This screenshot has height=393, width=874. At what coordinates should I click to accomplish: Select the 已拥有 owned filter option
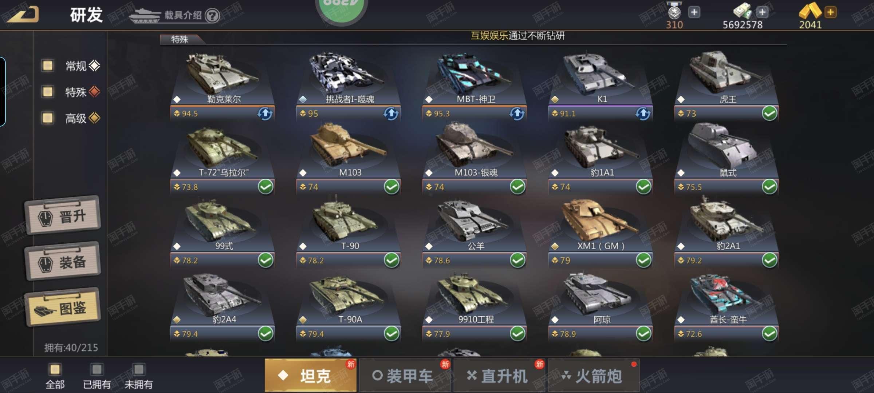click(x=97, y=376)
